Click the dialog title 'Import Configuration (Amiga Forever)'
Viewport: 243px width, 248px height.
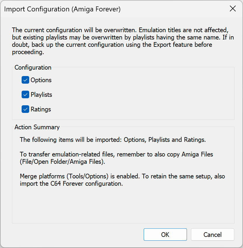62,9
